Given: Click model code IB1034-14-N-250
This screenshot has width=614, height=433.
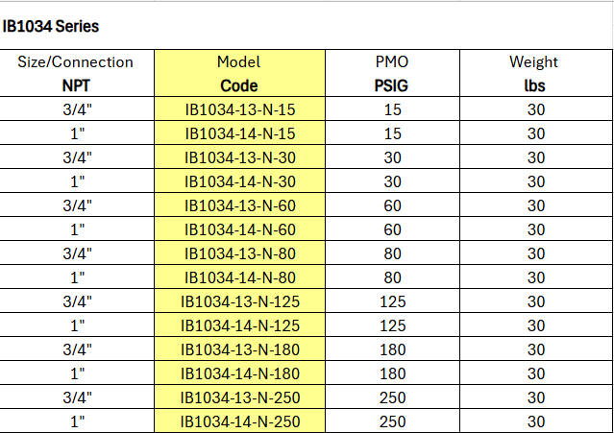Looking at the screenshot, I should pos(239,421).
